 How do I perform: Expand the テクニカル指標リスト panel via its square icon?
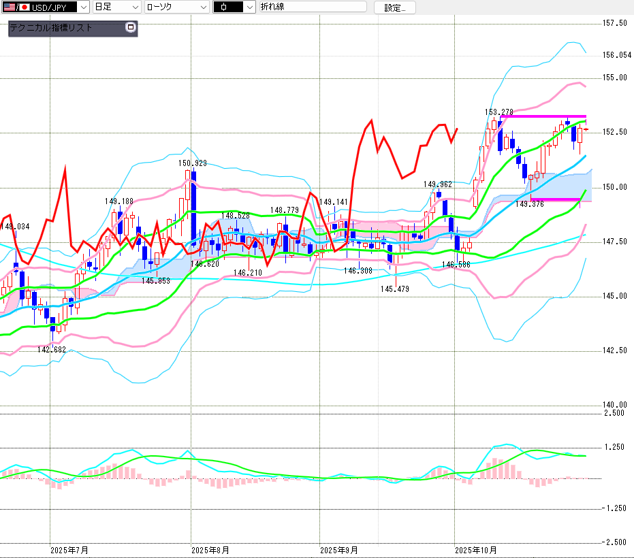(x=131, y=28)
